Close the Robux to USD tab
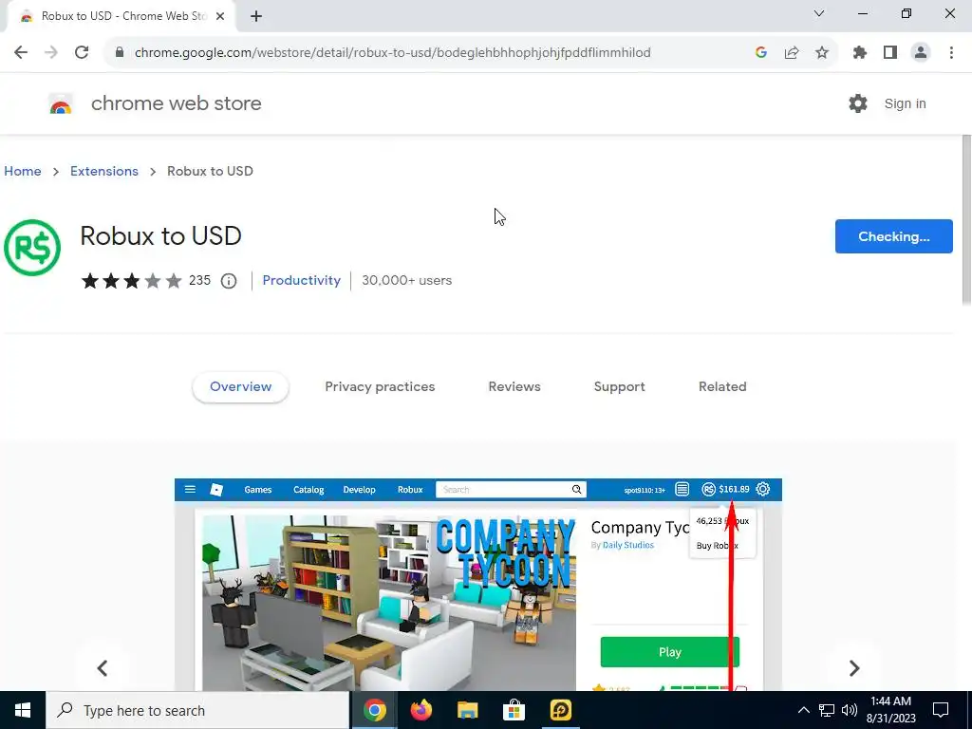972x729 pixels. click(220, 16)
